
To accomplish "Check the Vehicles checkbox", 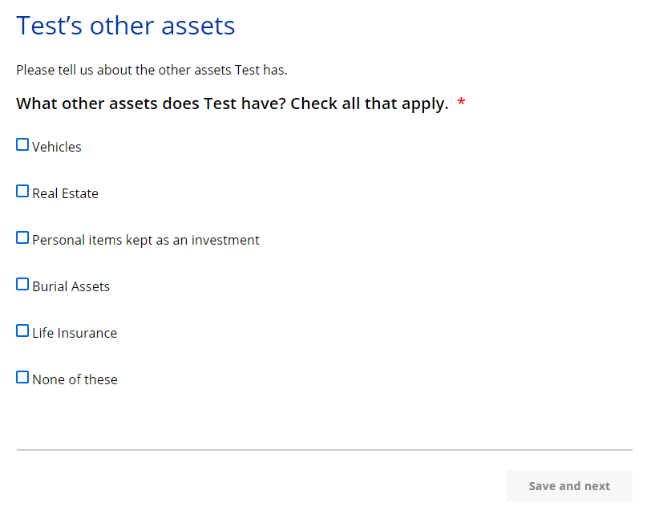I will click(22, 145).
